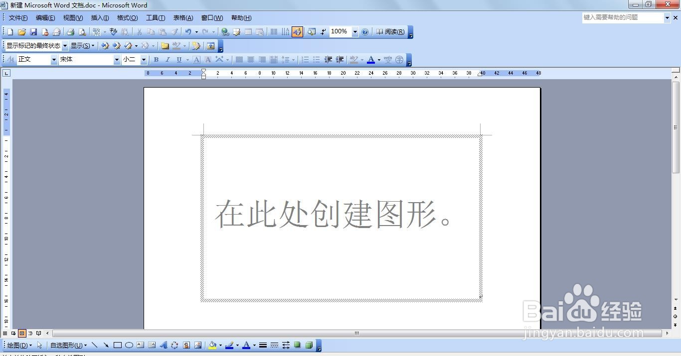Toggle bold formatting
The width and height of the screenshot is (681, 356).
coord(156,59)
